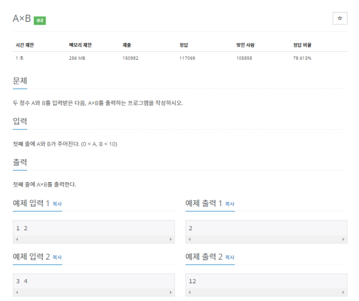Click left scroll arrow in example output 2
Image resolution: width=359 pixels, height=301 pixels.
189,292
